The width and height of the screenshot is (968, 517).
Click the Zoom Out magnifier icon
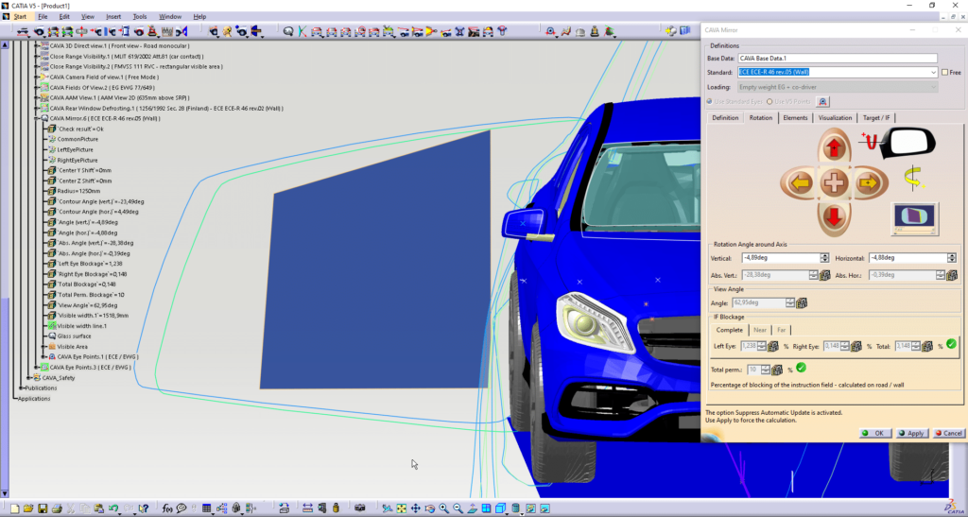[x=458, y=509]
